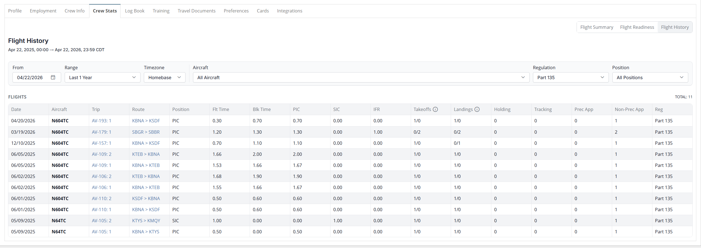
Task: Expand the Regulation dropdown set to Part 135
Action: (x=570, y=77)
